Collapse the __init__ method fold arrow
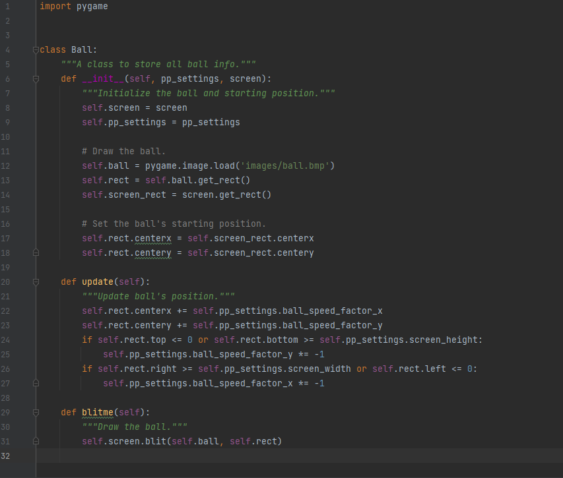 36,79
